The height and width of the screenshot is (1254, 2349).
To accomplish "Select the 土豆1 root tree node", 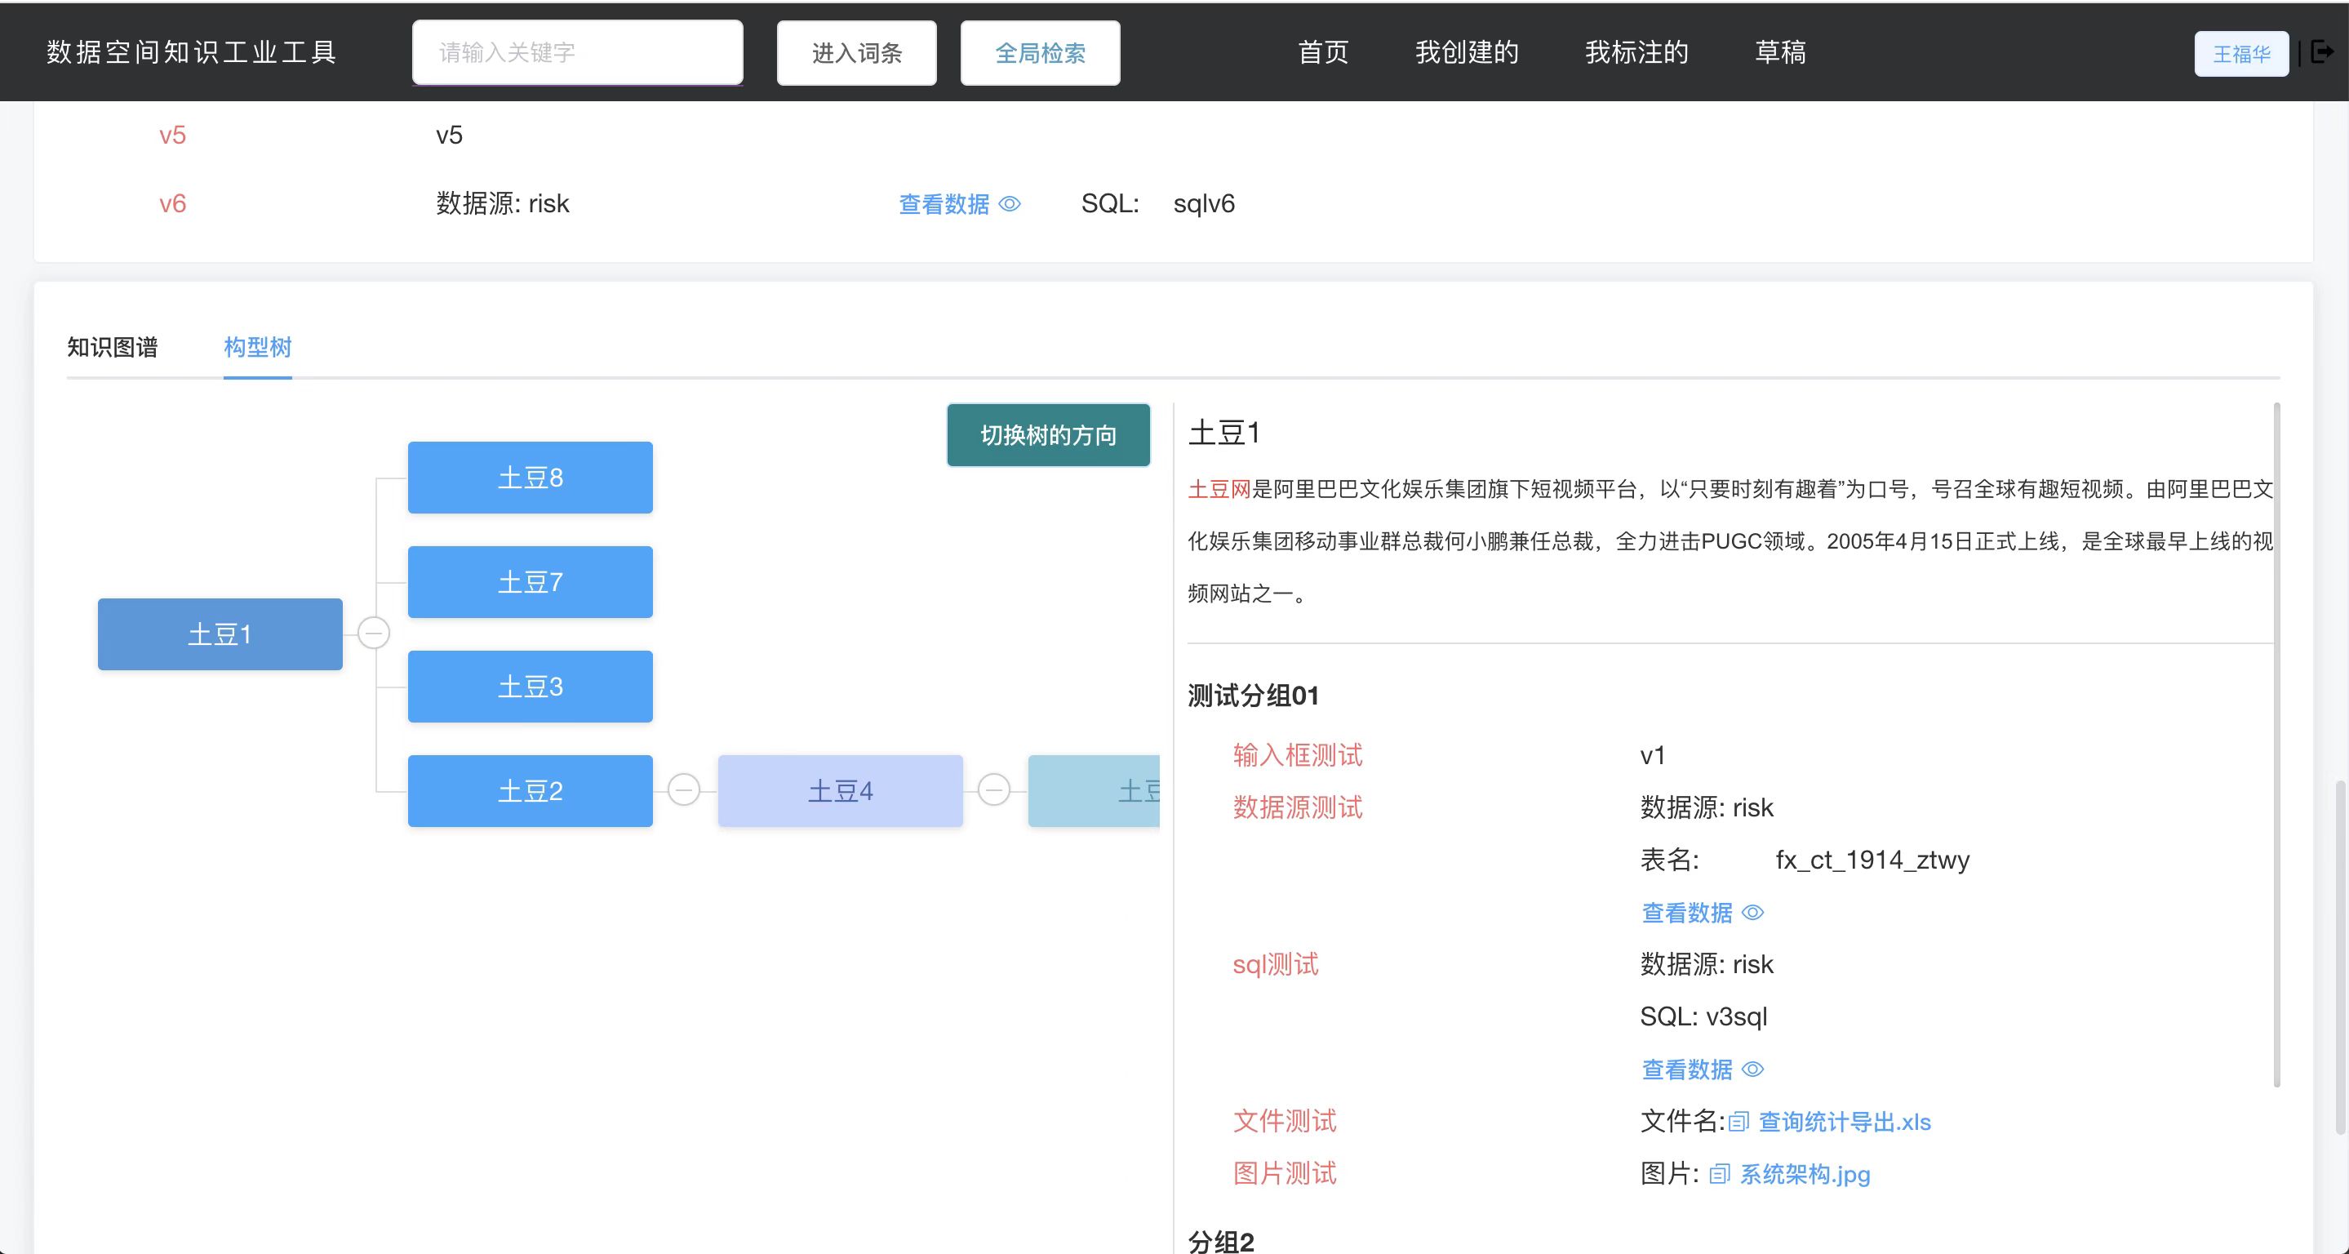I will pos(220,634).
